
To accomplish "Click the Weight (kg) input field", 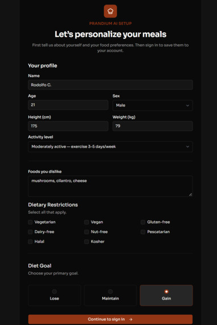I will point(153,126).
